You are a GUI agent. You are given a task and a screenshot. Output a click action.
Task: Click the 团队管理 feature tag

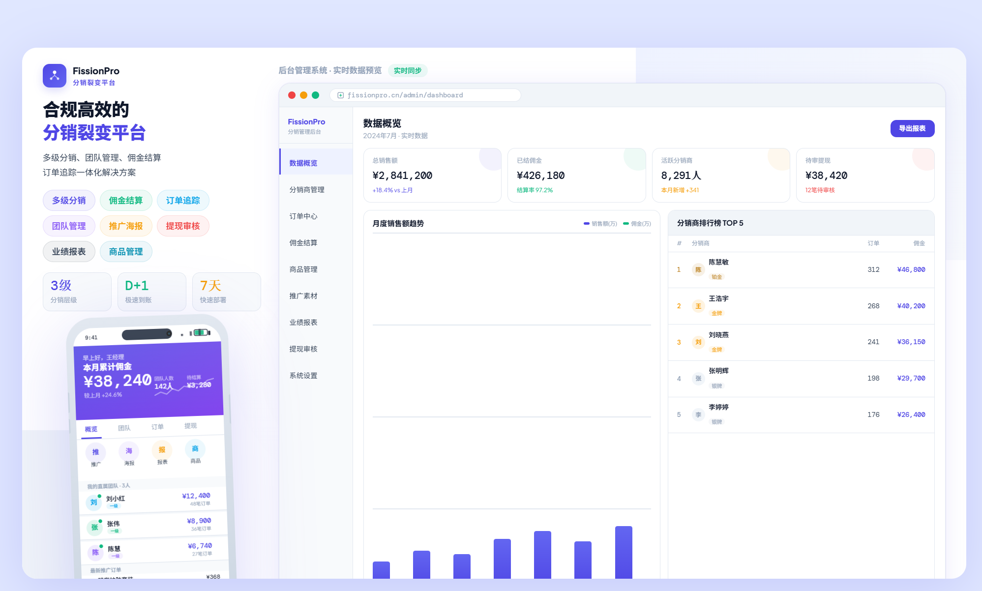69,226
